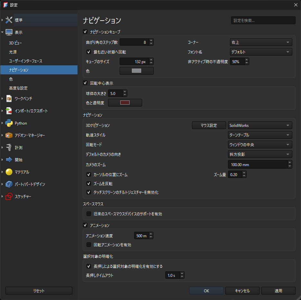Open the デフォルトのカメラの向き dropdown
301x300 pixels.
(260, 154)
